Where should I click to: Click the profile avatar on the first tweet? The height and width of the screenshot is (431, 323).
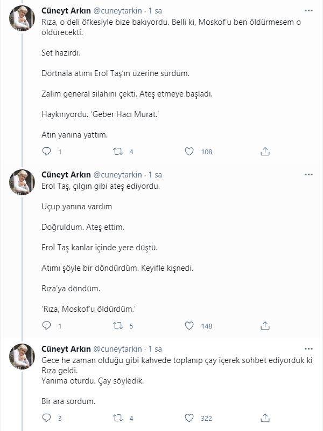pos(22,18)
